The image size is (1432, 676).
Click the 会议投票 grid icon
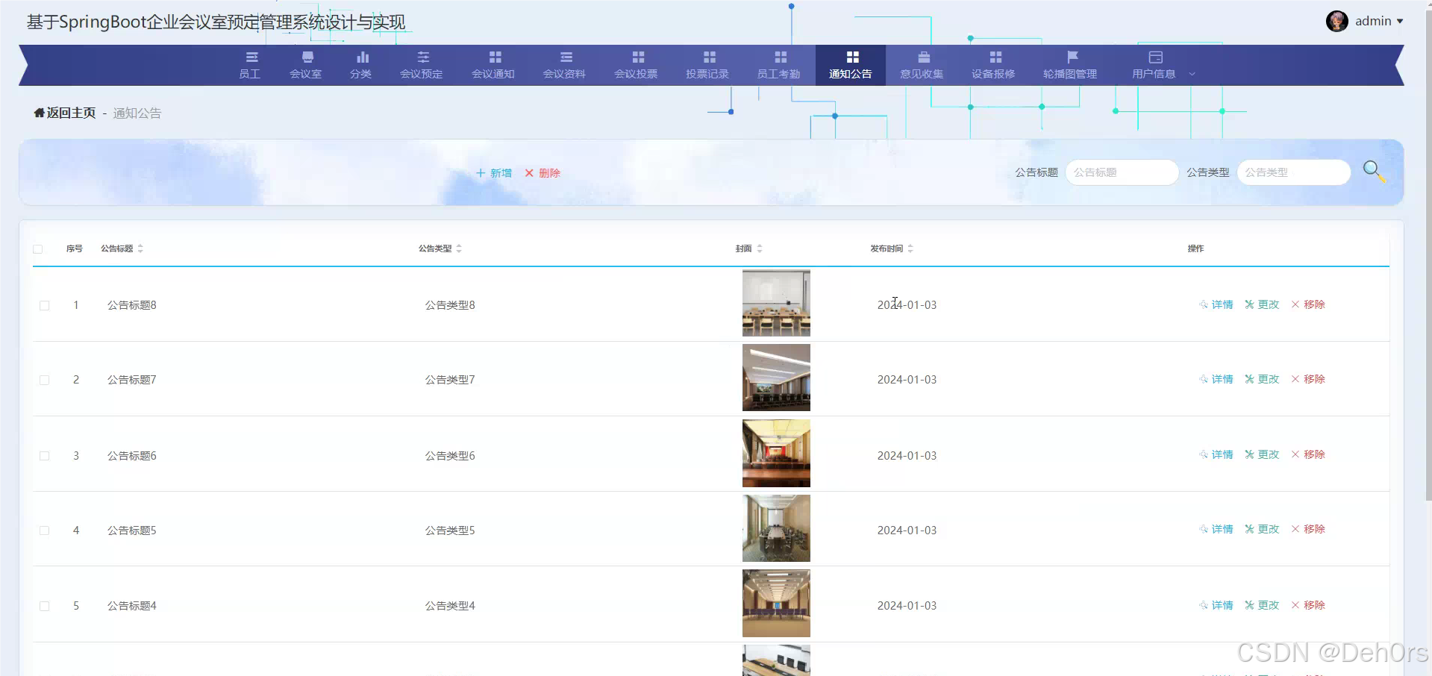click(638, 57)
